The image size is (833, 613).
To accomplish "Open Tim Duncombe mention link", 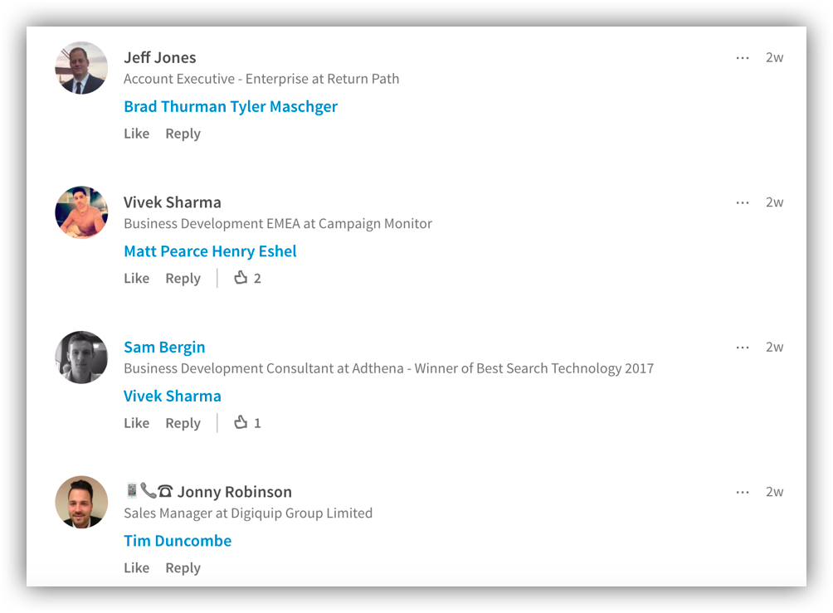I will 178,541.
